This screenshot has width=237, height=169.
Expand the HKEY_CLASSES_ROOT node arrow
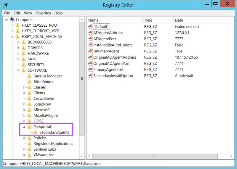click(12, 25)
